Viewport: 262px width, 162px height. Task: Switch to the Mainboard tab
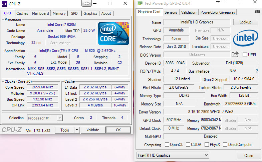coord(40,13)
